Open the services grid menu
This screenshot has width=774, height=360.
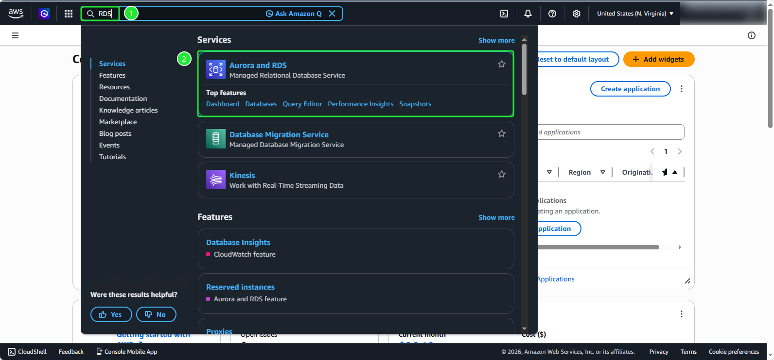pyautogui.click(x=69, y=14)
